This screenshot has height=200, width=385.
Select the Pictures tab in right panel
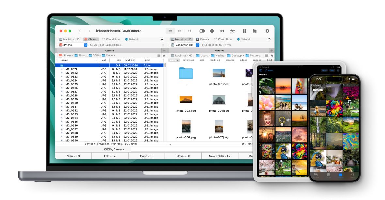(x=219, y=51)
